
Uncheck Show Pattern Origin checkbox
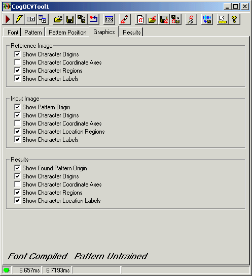pyautogui.click(x=17, y=107)
